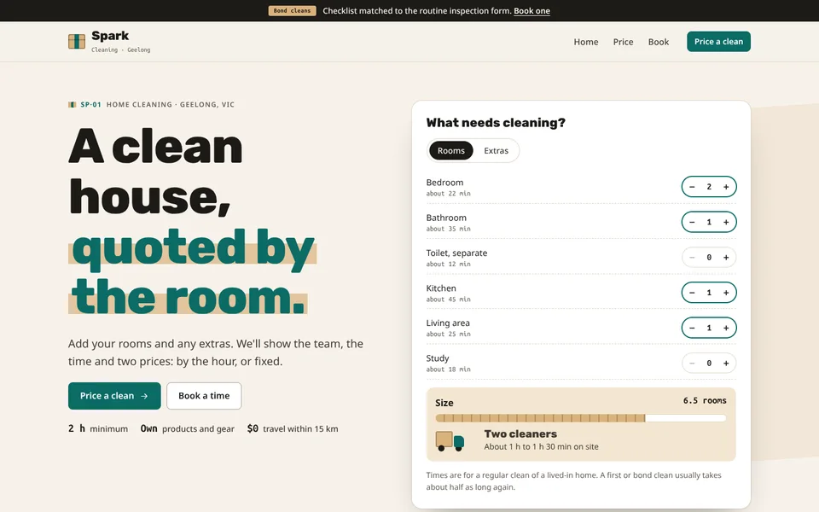Click the 'Living area' label
The width and height of the screenshot is (819, 512).
[448, 323]
